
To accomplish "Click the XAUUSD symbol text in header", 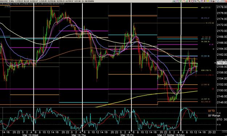I will coord(4,1).
